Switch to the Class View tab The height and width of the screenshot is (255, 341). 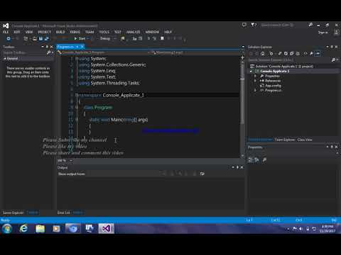point(305,140)
